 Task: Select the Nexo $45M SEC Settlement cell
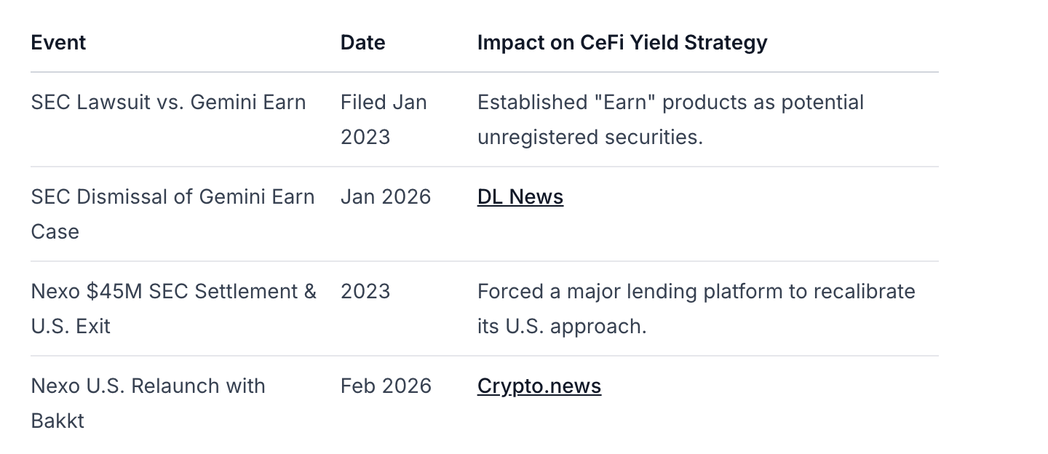[173, 292]
